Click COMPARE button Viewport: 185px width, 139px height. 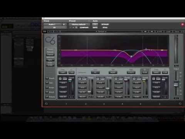tap(84, 27)
